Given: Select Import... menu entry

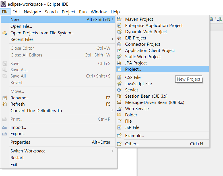Looking at the screenshot, I should [58, 127].
